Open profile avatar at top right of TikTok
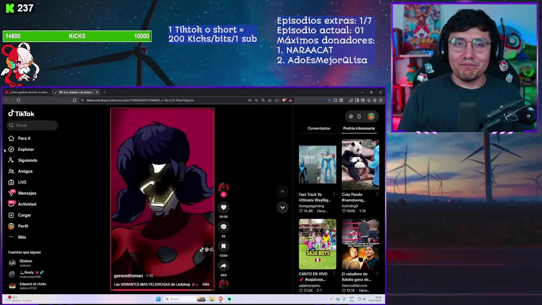This screenshot has width=542, height=305. point(371,116)
